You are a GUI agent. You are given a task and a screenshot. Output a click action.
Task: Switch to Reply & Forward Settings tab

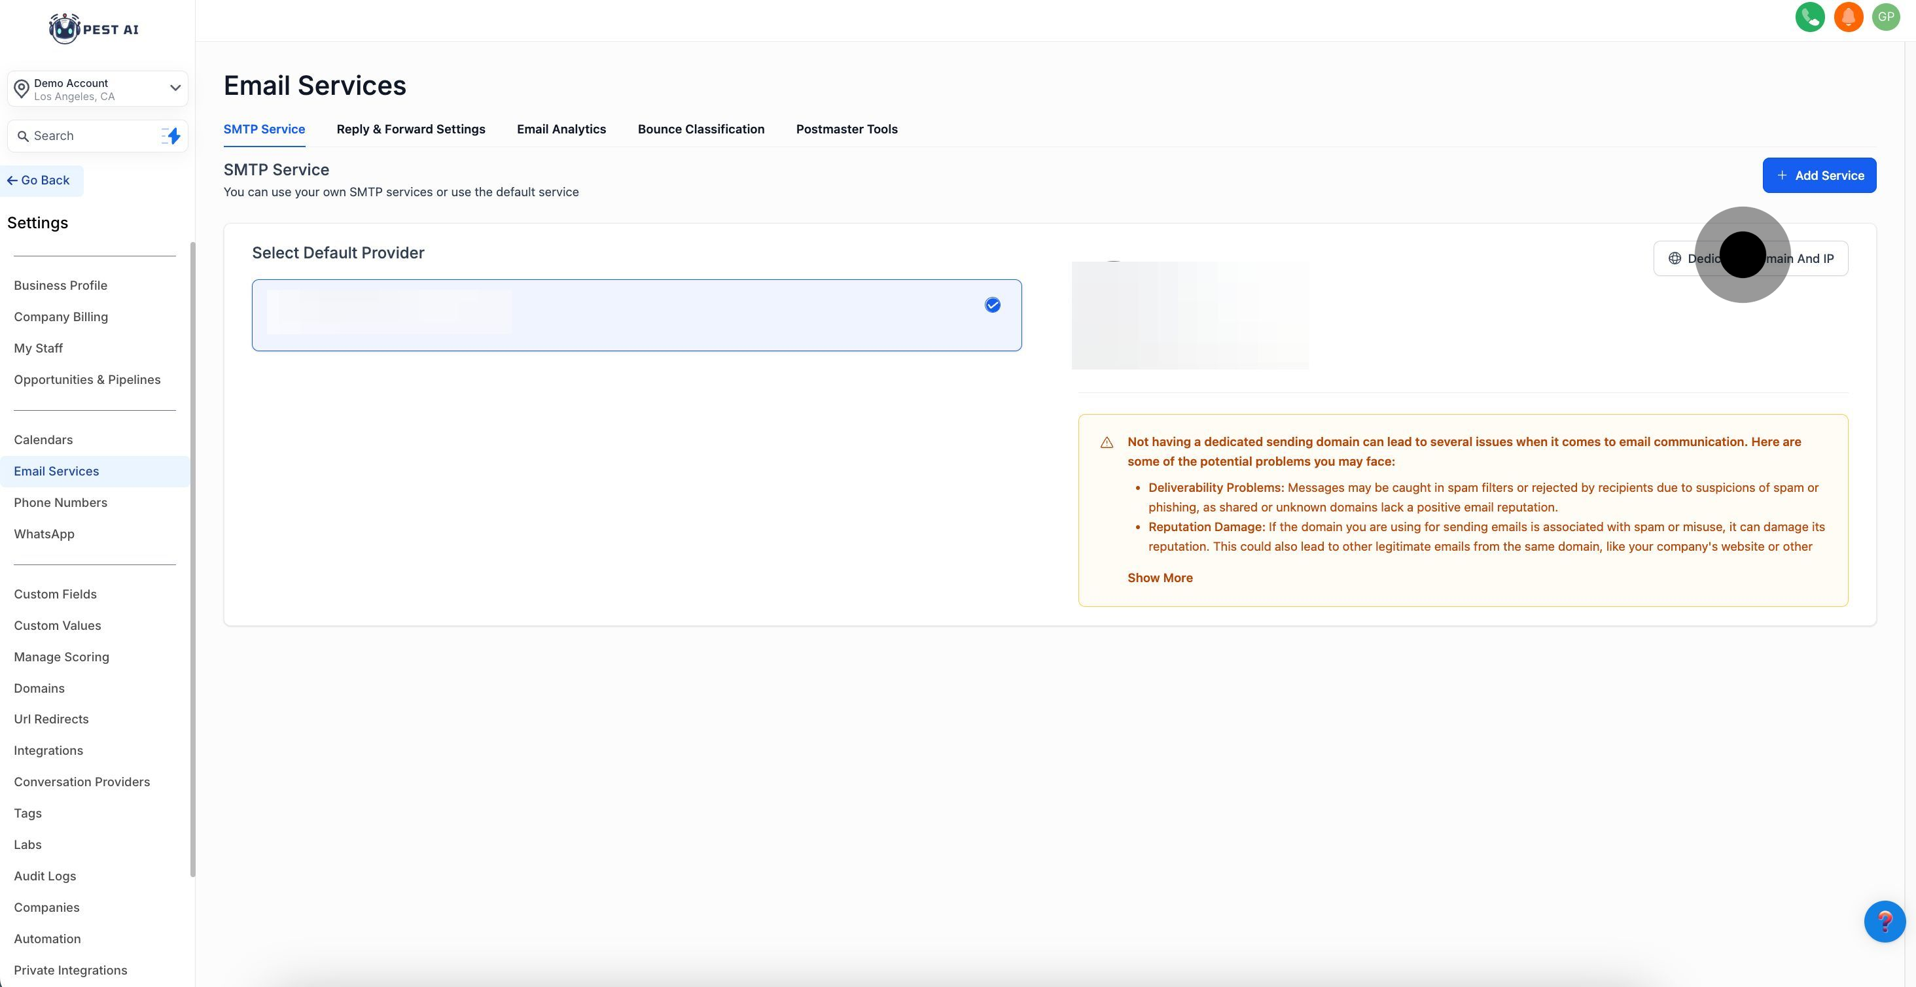[410, 130]
